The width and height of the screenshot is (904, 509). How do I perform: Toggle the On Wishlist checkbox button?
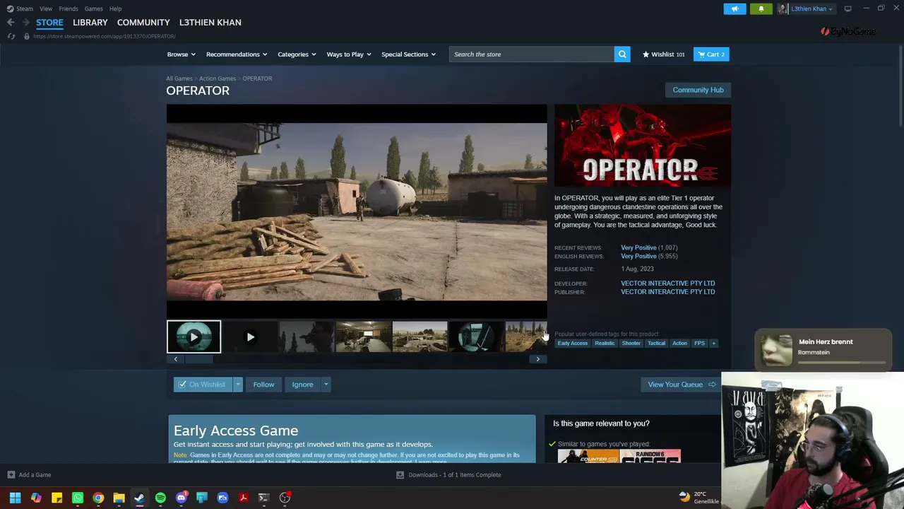(x=203, y=385)
